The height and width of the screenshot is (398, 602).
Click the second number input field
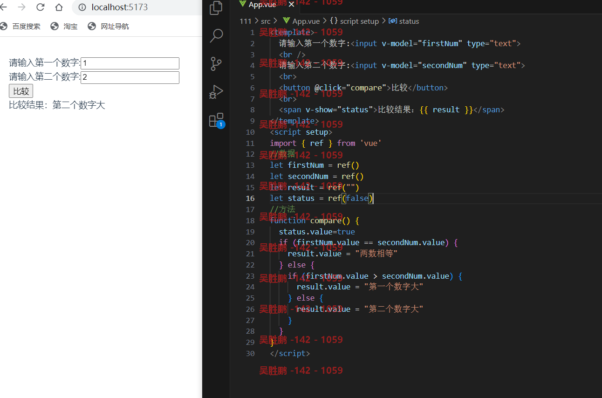[130, 77]
